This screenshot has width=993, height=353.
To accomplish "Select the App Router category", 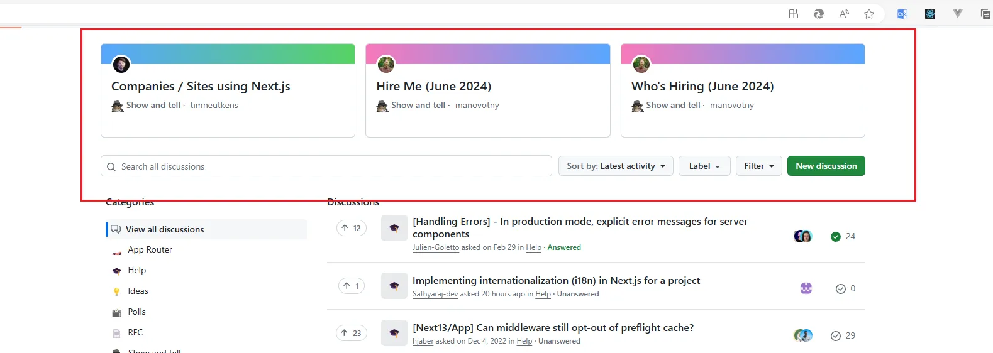I will coord(150,250).
